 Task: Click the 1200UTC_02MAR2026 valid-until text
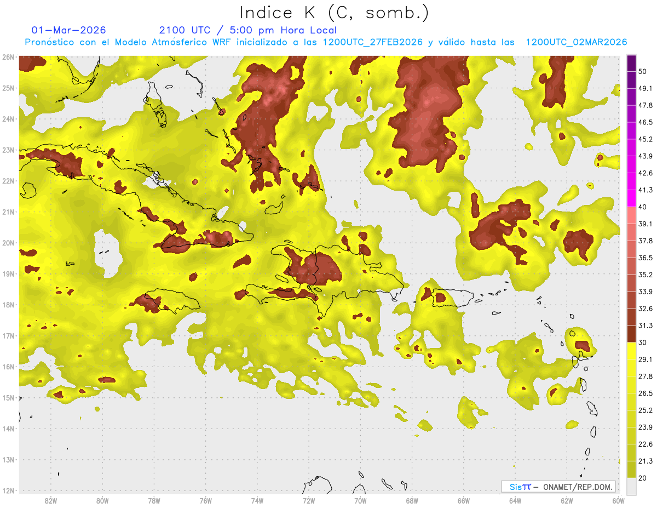[x=576, y=42]
